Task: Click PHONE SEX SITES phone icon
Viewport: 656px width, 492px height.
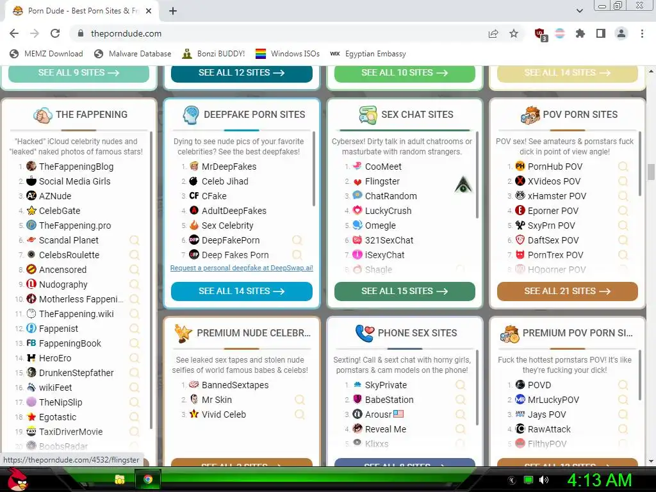Action: coord(365,333)
